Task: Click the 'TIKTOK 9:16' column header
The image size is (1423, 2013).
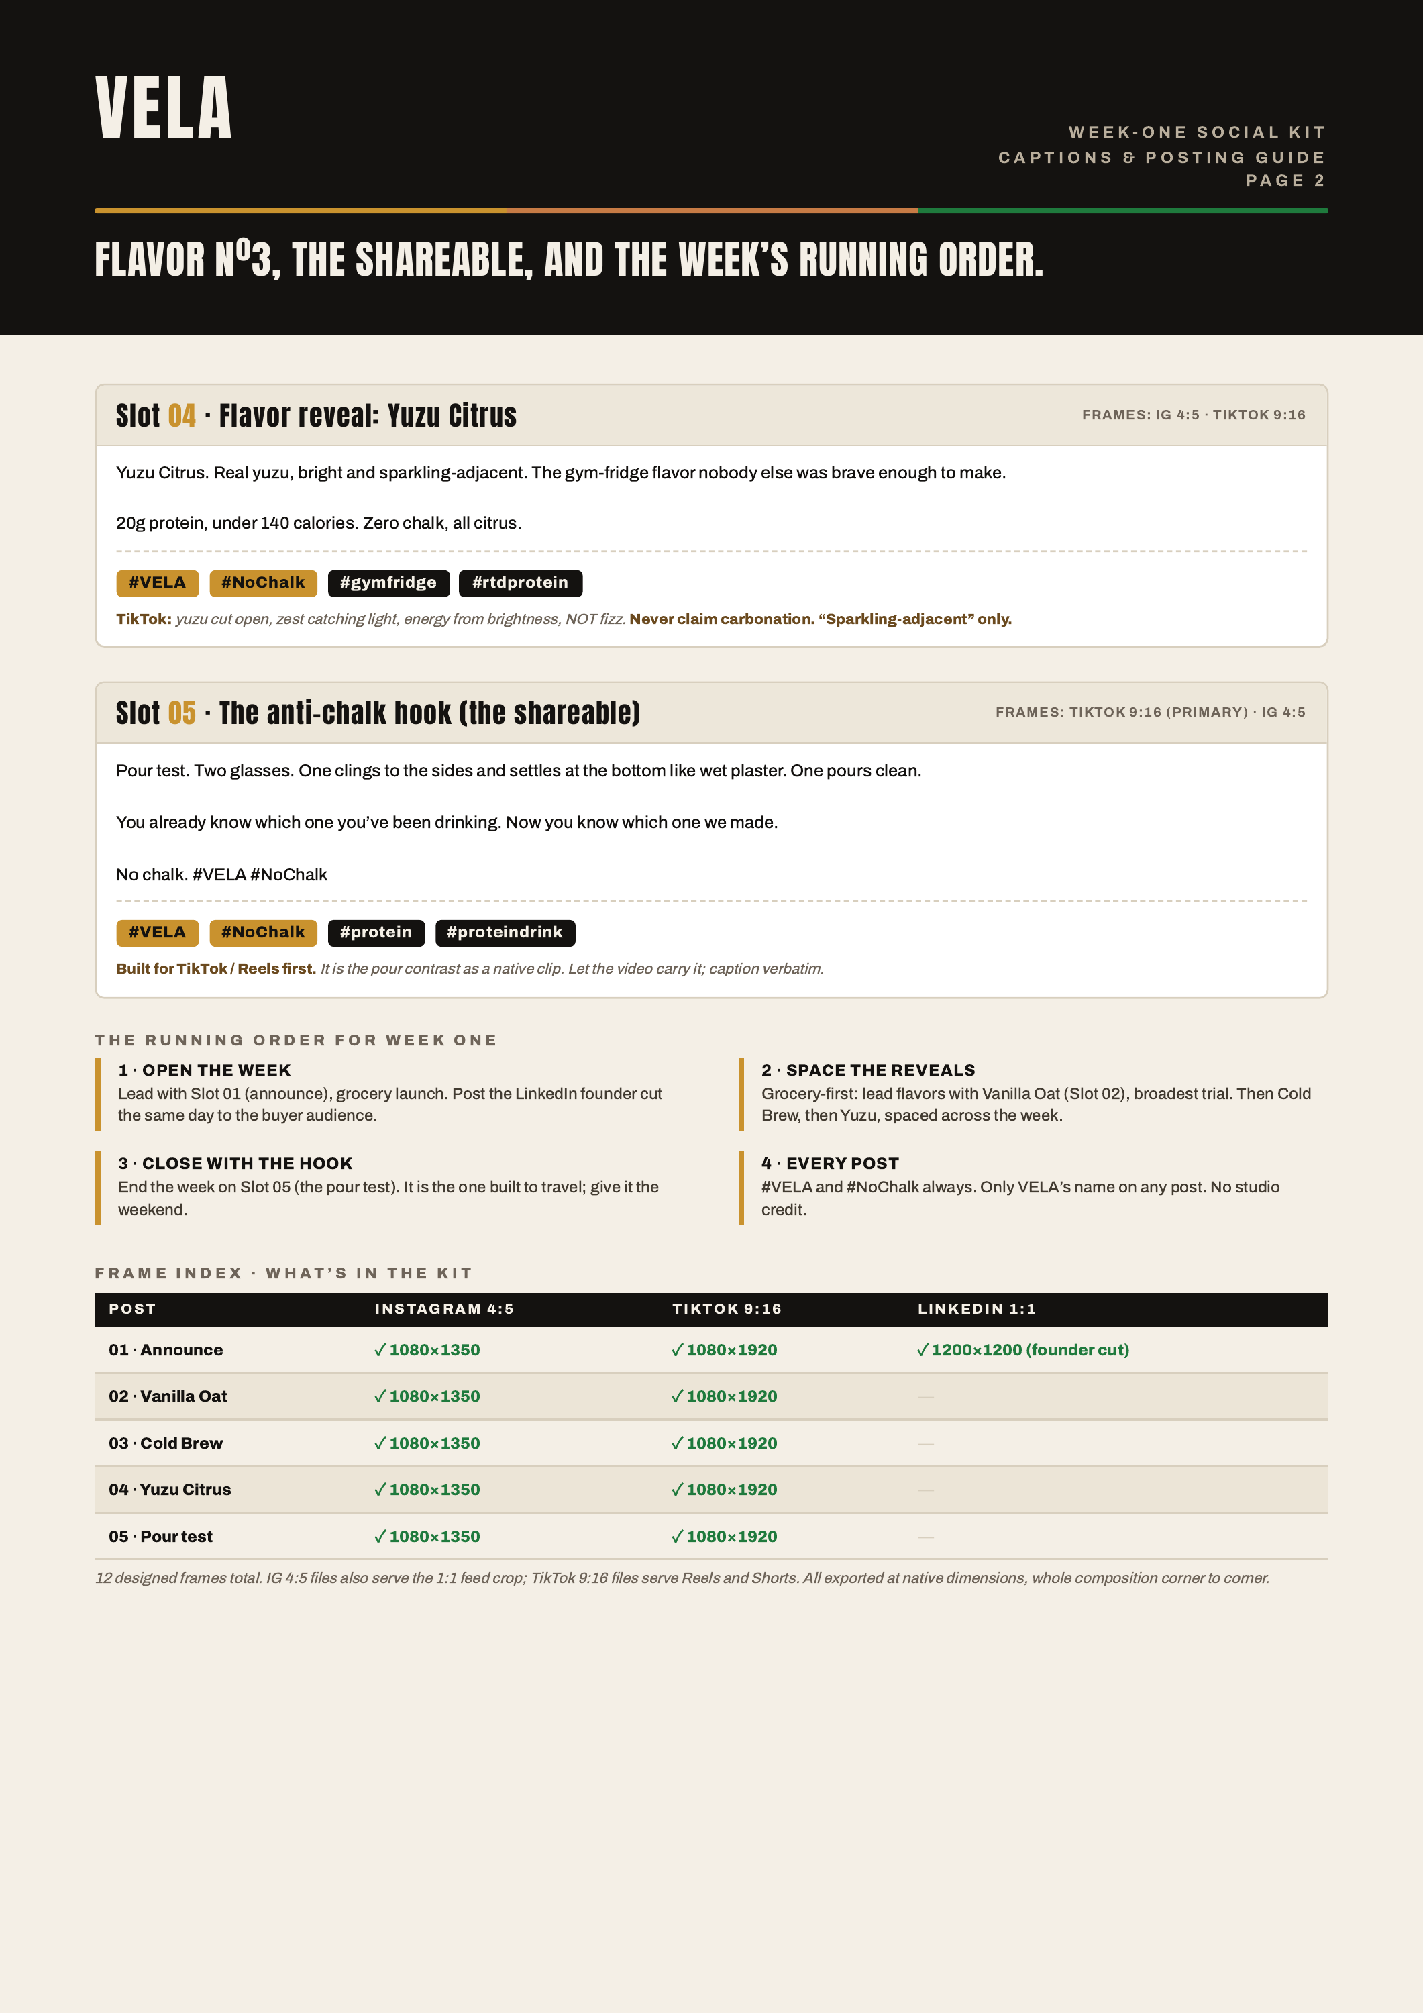Action: [x=727, y=1309]
